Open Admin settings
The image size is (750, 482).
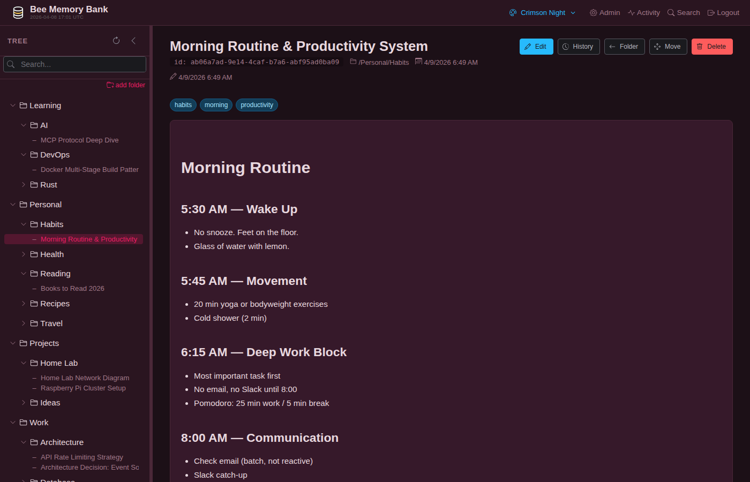pyautogui.click(x=605, y=13)
